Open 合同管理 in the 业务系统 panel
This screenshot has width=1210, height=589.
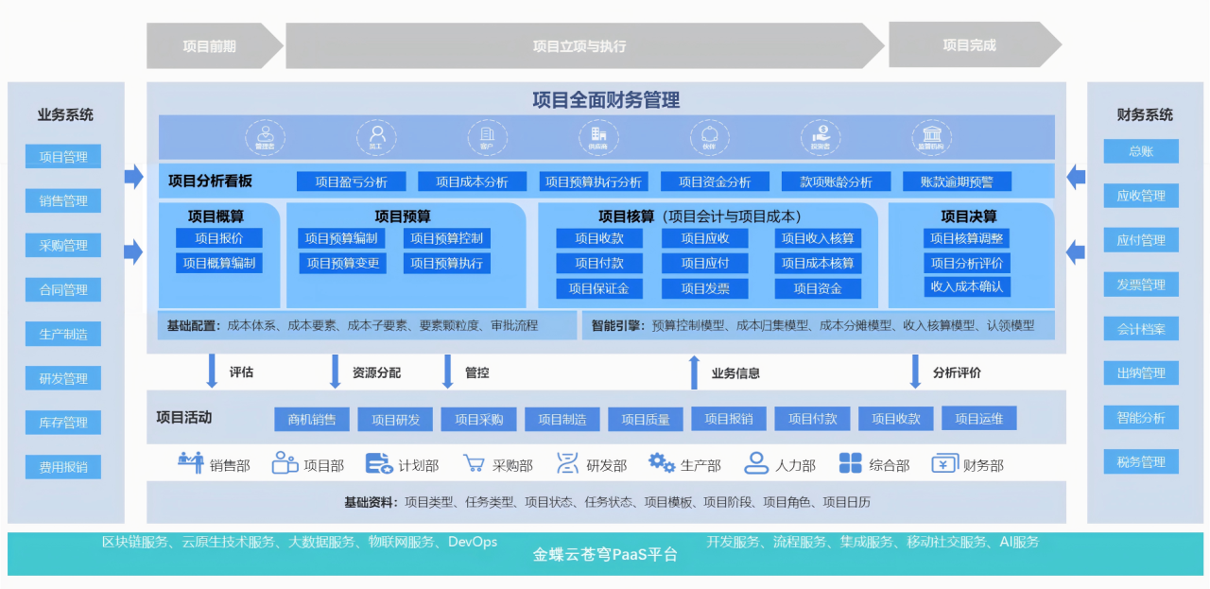tap(63, 290)
